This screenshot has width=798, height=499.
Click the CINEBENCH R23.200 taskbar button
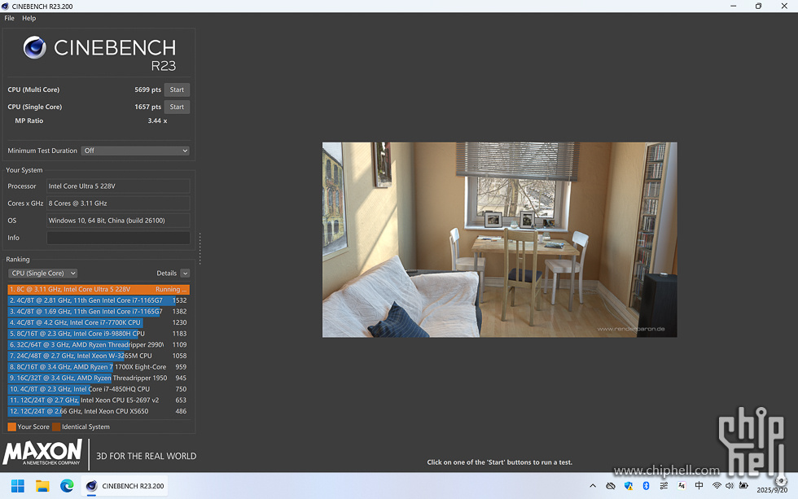(125, 486)
